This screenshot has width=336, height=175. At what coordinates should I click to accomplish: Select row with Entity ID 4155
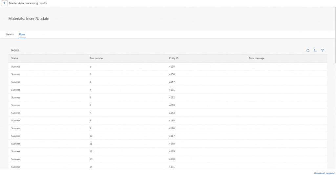[x=168, y=67]
